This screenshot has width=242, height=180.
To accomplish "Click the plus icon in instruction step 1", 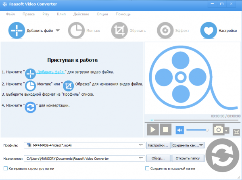I will 30,74.
